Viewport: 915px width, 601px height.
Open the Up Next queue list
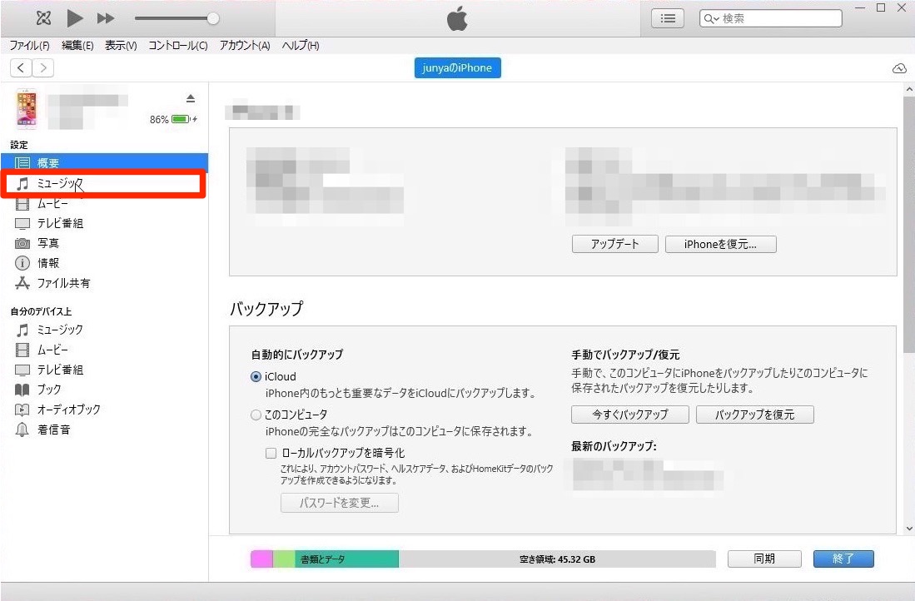(667, 17)
